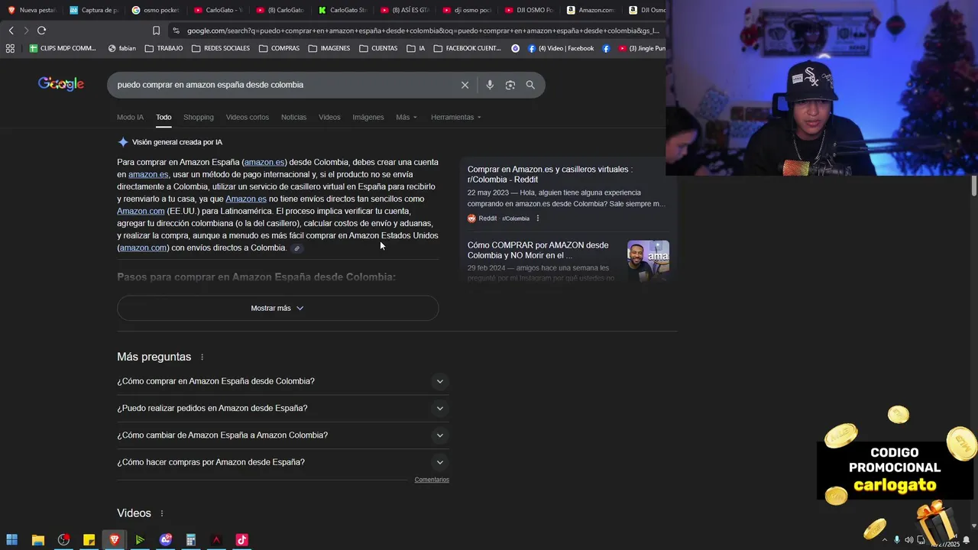Open Google Lens image search icon

pos(510,85)
